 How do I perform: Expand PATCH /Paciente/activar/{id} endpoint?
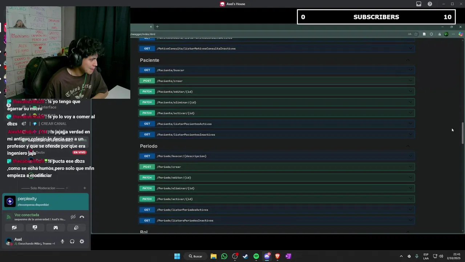pyautogui.click(x=276, y=113)
